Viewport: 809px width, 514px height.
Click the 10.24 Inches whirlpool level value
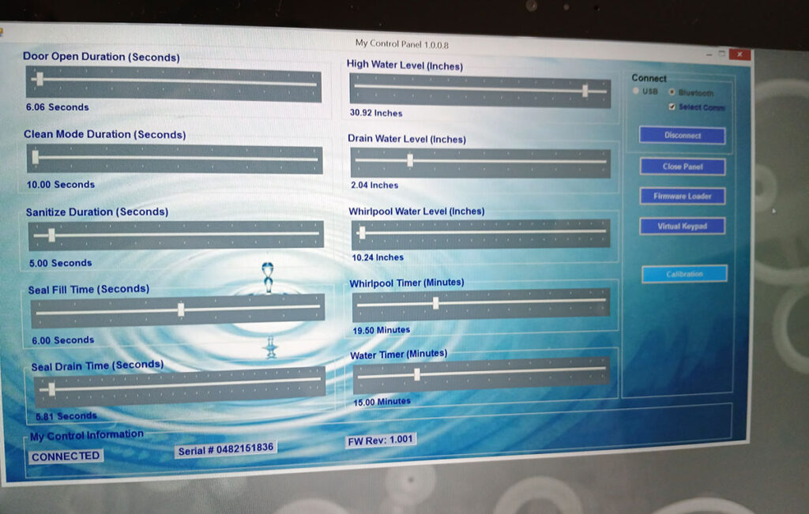coord(378,257)
